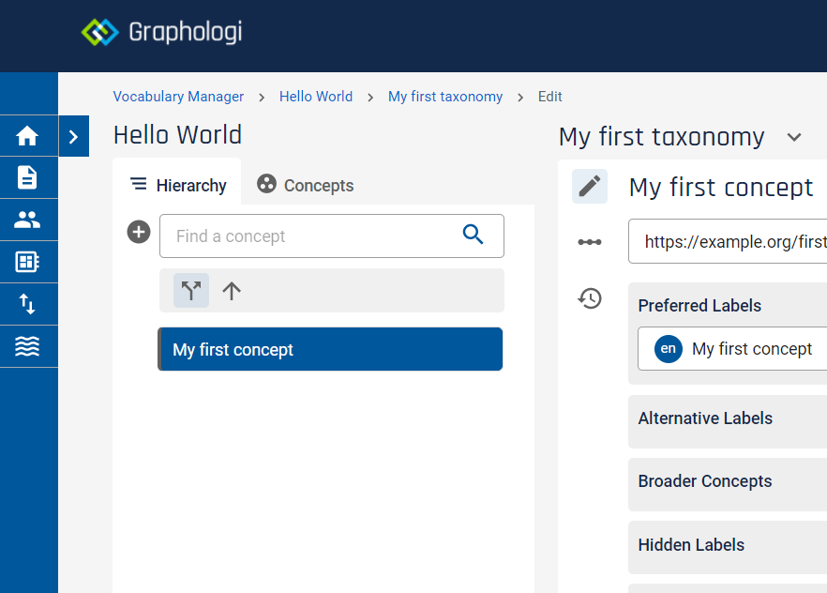Click the up arrow in hierarchy toolbar

(232, 291)
